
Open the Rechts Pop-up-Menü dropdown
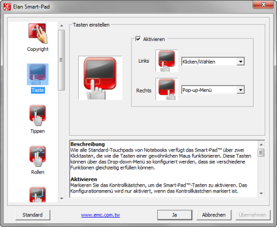213,90
